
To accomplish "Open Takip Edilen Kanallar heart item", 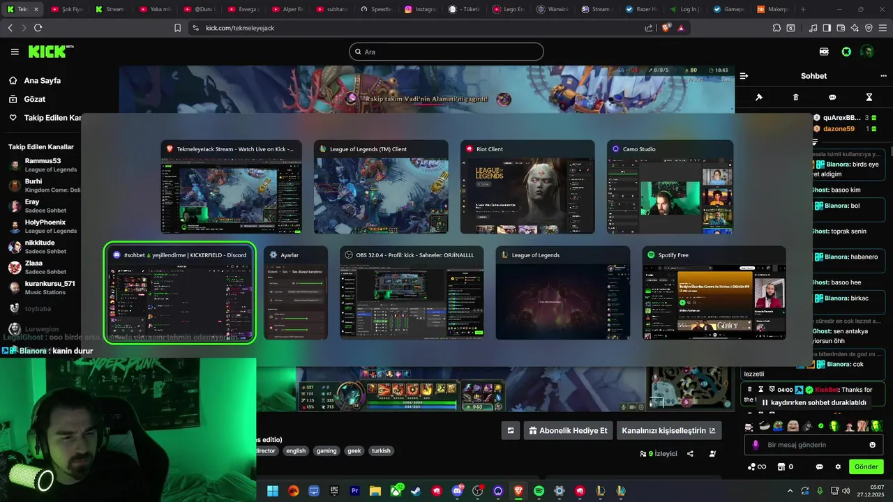I will click(45, 118).
